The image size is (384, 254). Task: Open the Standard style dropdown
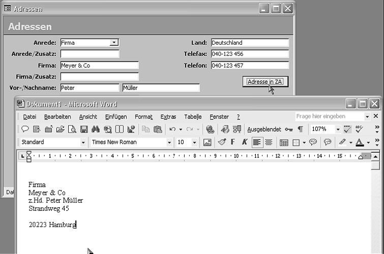point(83,142)
